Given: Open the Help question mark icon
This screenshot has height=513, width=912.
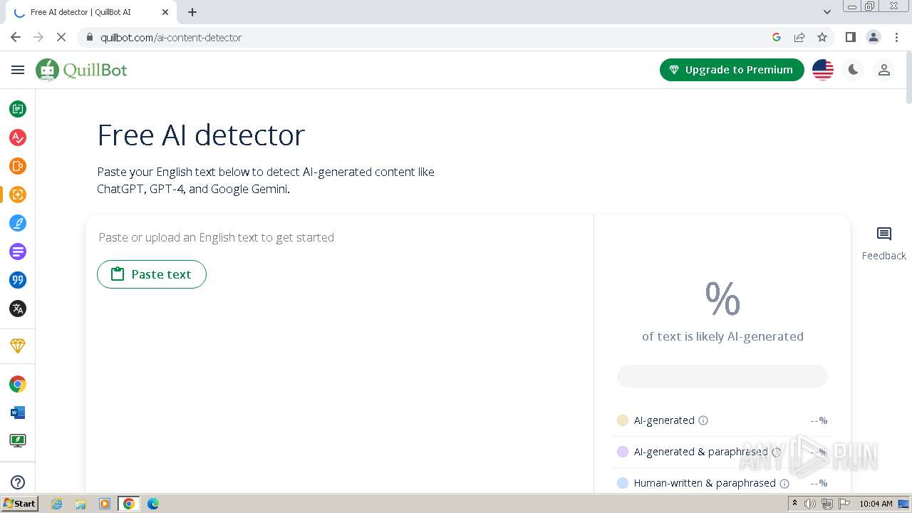Looking at the screenshot, I should pyautogui.click(x=18, y=482).
